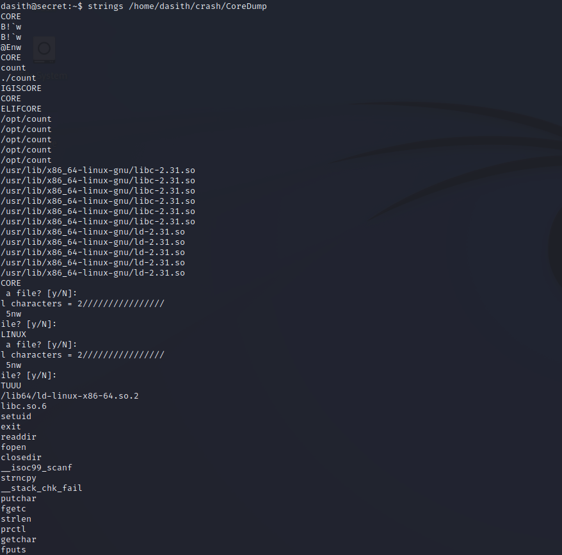Click on the 'TUUU' string

(11, 385)
